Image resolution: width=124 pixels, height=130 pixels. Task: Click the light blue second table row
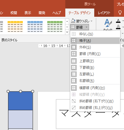point(20,119)
